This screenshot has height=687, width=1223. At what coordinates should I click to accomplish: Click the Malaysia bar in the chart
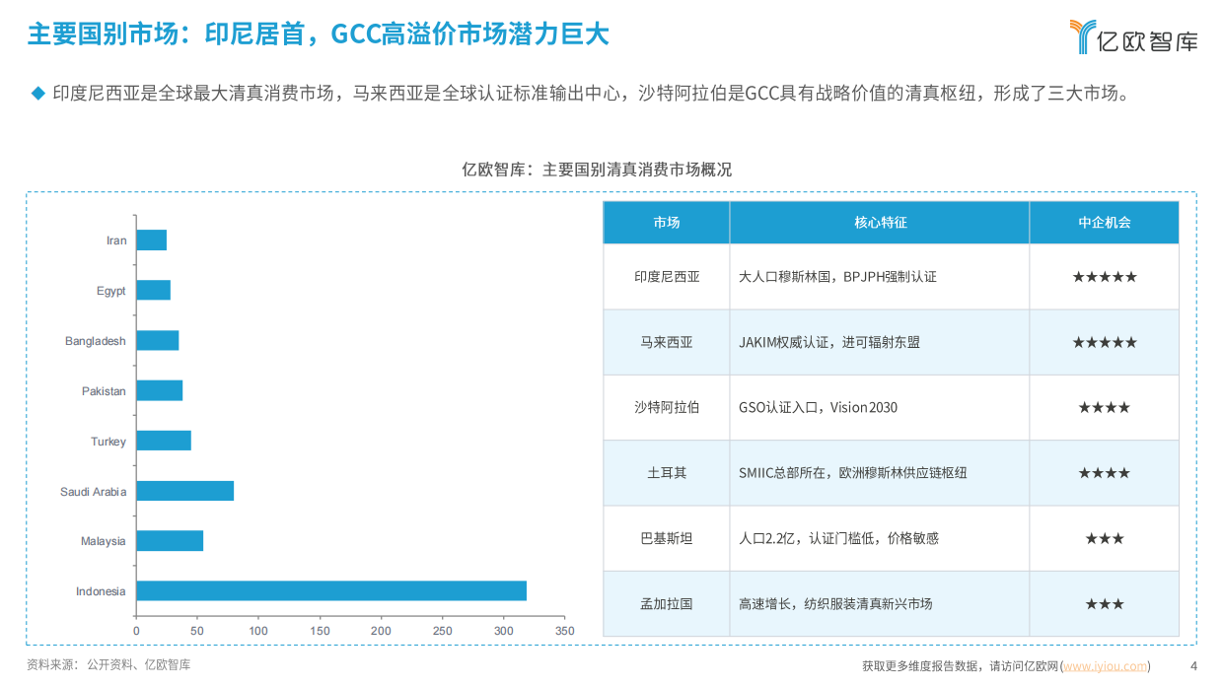pos(170,541)
